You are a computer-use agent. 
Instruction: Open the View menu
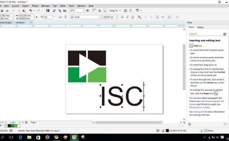(7, 6)
